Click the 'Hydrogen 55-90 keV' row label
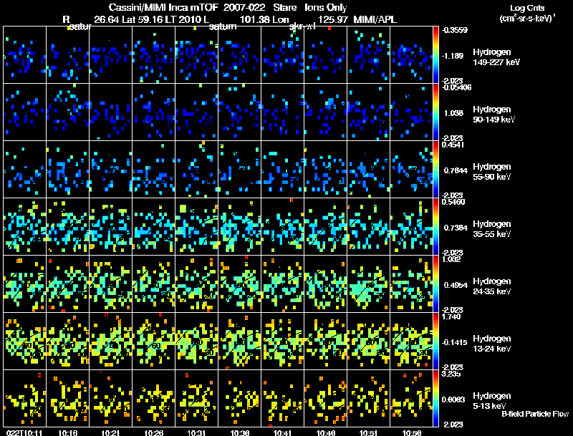 (491, 172)
